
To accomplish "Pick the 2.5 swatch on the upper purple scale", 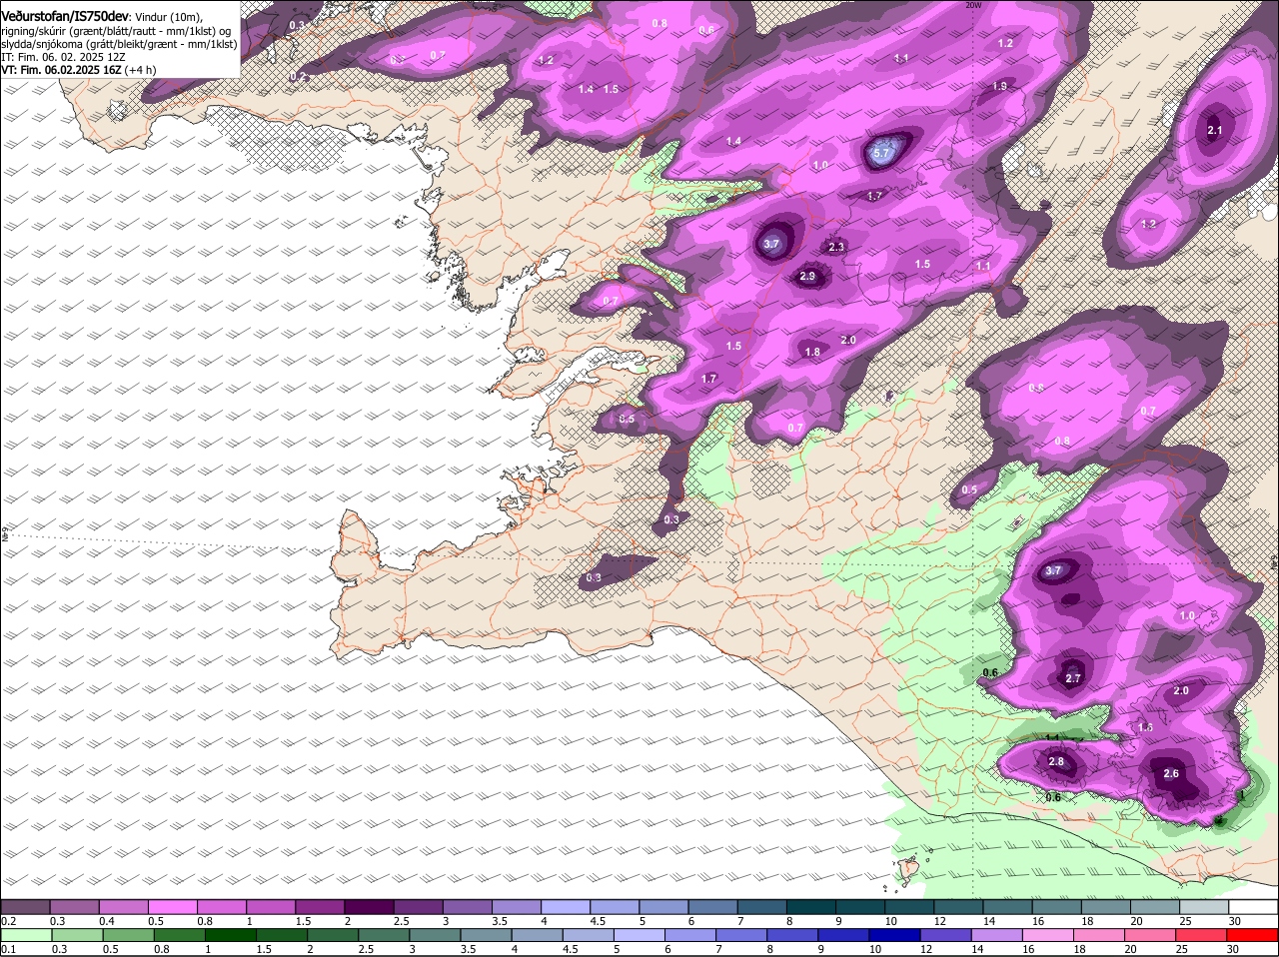I will 419,906.
